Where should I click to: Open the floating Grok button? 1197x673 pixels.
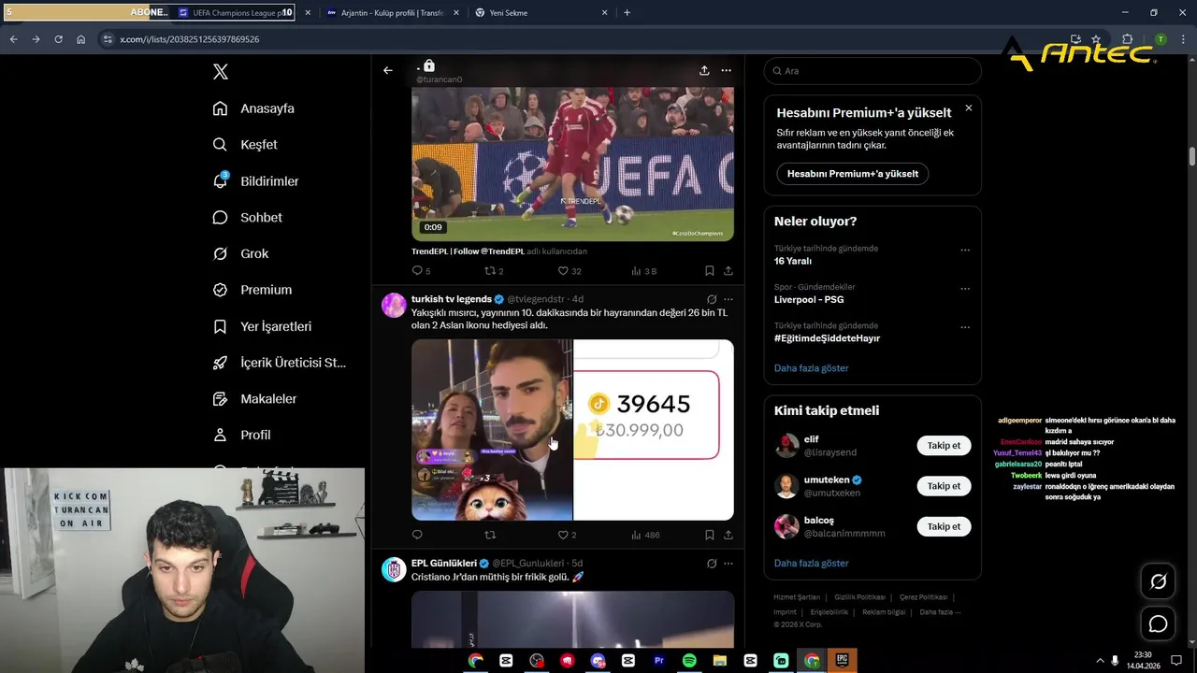click(x=1158, y=582)
